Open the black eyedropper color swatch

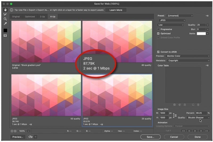(x=5, y=30)
